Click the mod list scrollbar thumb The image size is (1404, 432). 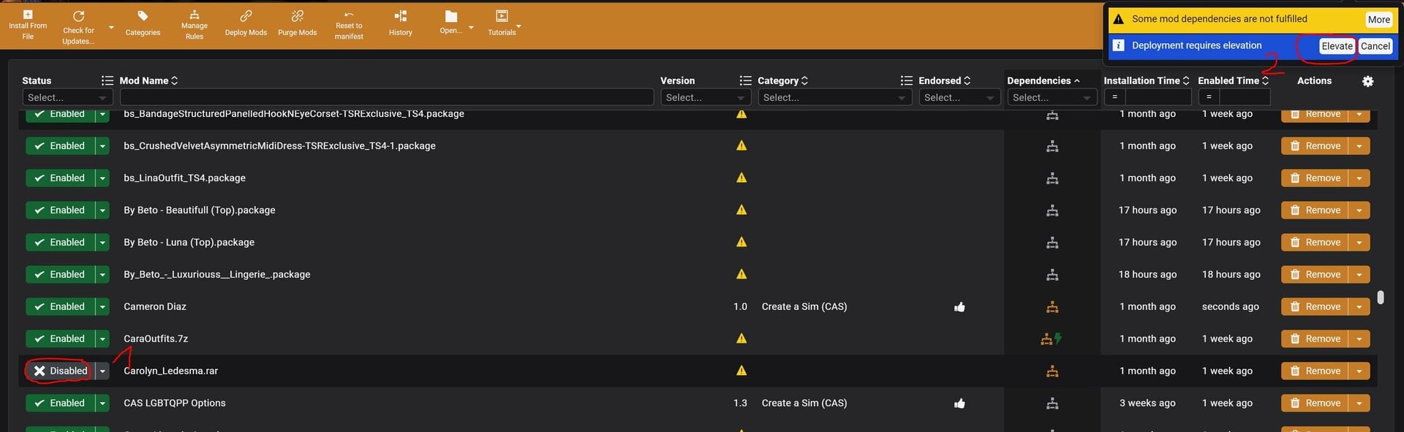(1380, 298)
